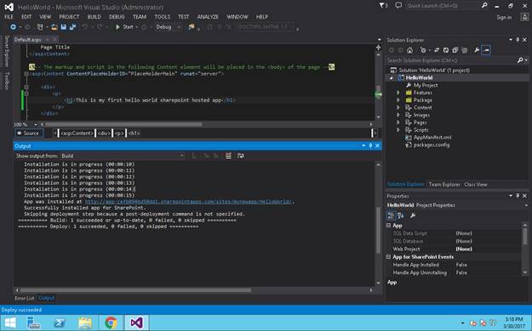Switch to the Error List tab

pos(25,298)
